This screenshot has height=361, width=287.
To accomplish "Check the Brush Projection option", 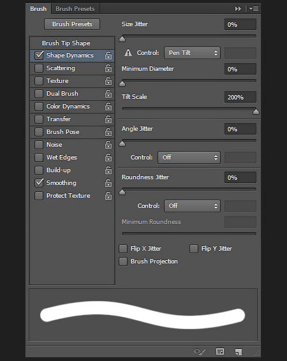I will 123,262.
